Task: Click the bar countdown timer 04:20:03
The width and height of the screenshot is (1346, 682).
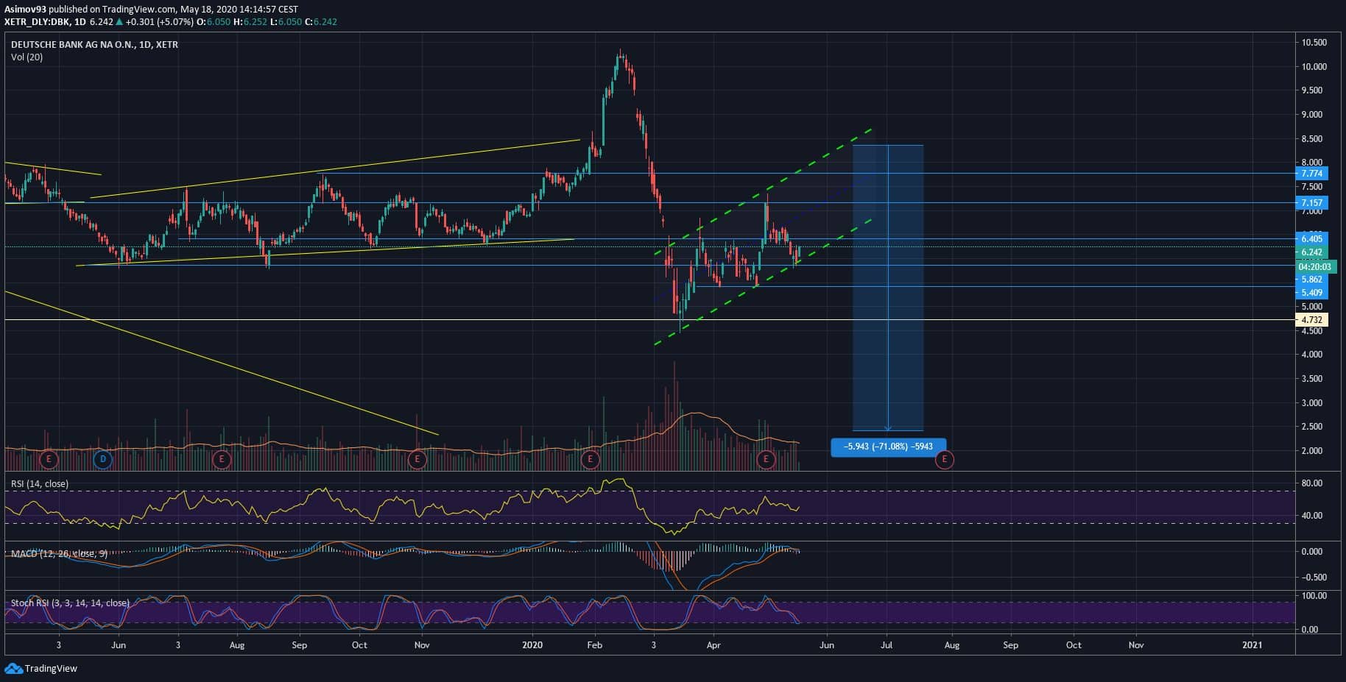Action: 1314,266
